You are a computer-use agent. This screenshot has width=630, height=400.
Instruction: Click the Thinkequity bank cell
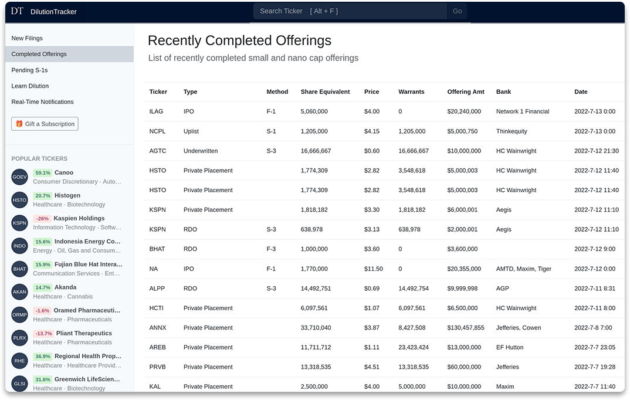[512, 131]
